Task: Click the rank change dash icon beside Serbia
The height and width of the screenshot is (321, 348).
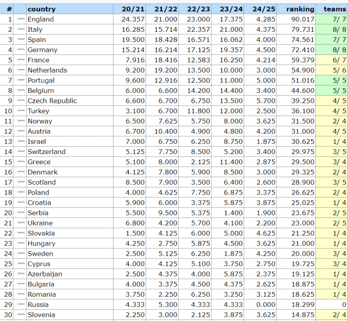Action: [x=21, y=213]
